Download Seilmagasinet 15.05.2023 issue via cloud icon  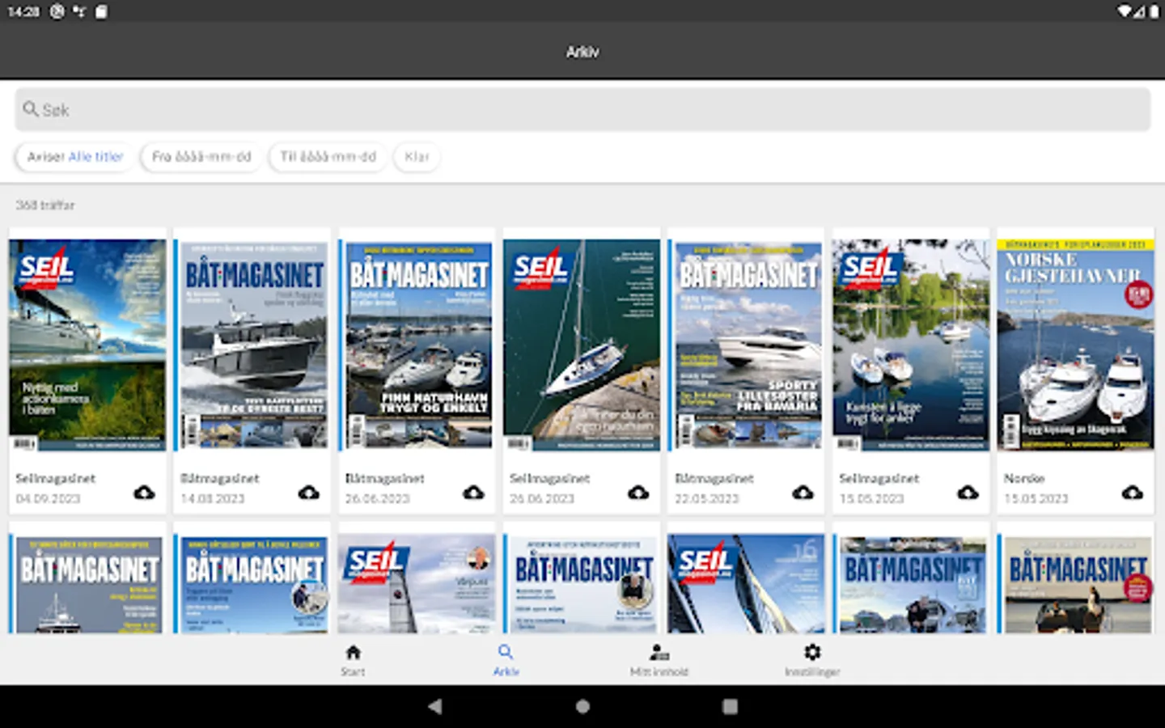click(x=968, y=492)
